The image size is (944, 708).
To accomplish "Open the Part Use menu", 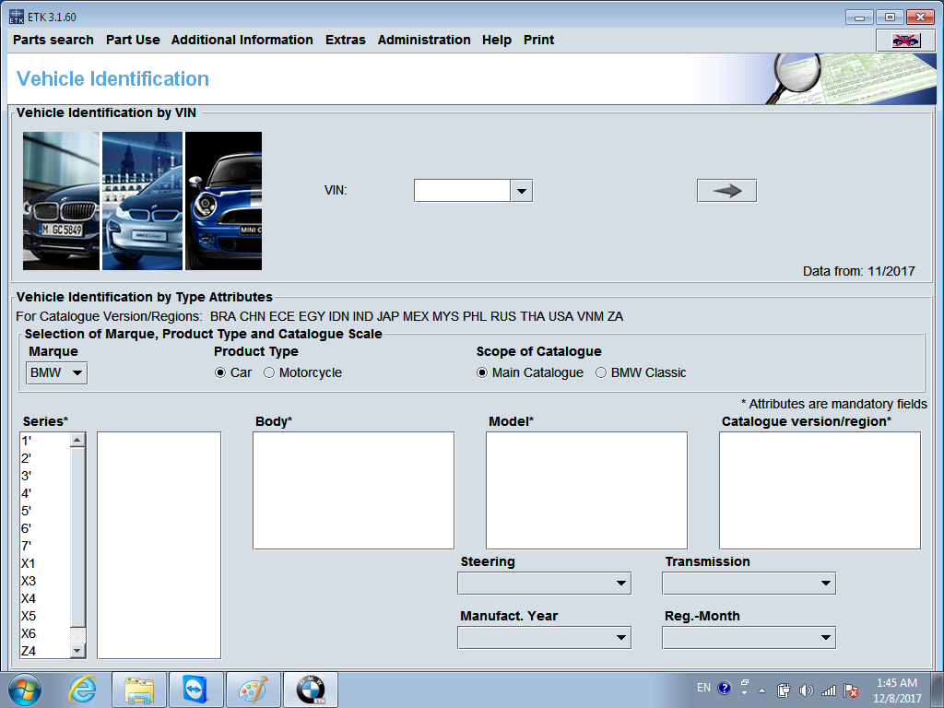I will (x=133, y=40).
